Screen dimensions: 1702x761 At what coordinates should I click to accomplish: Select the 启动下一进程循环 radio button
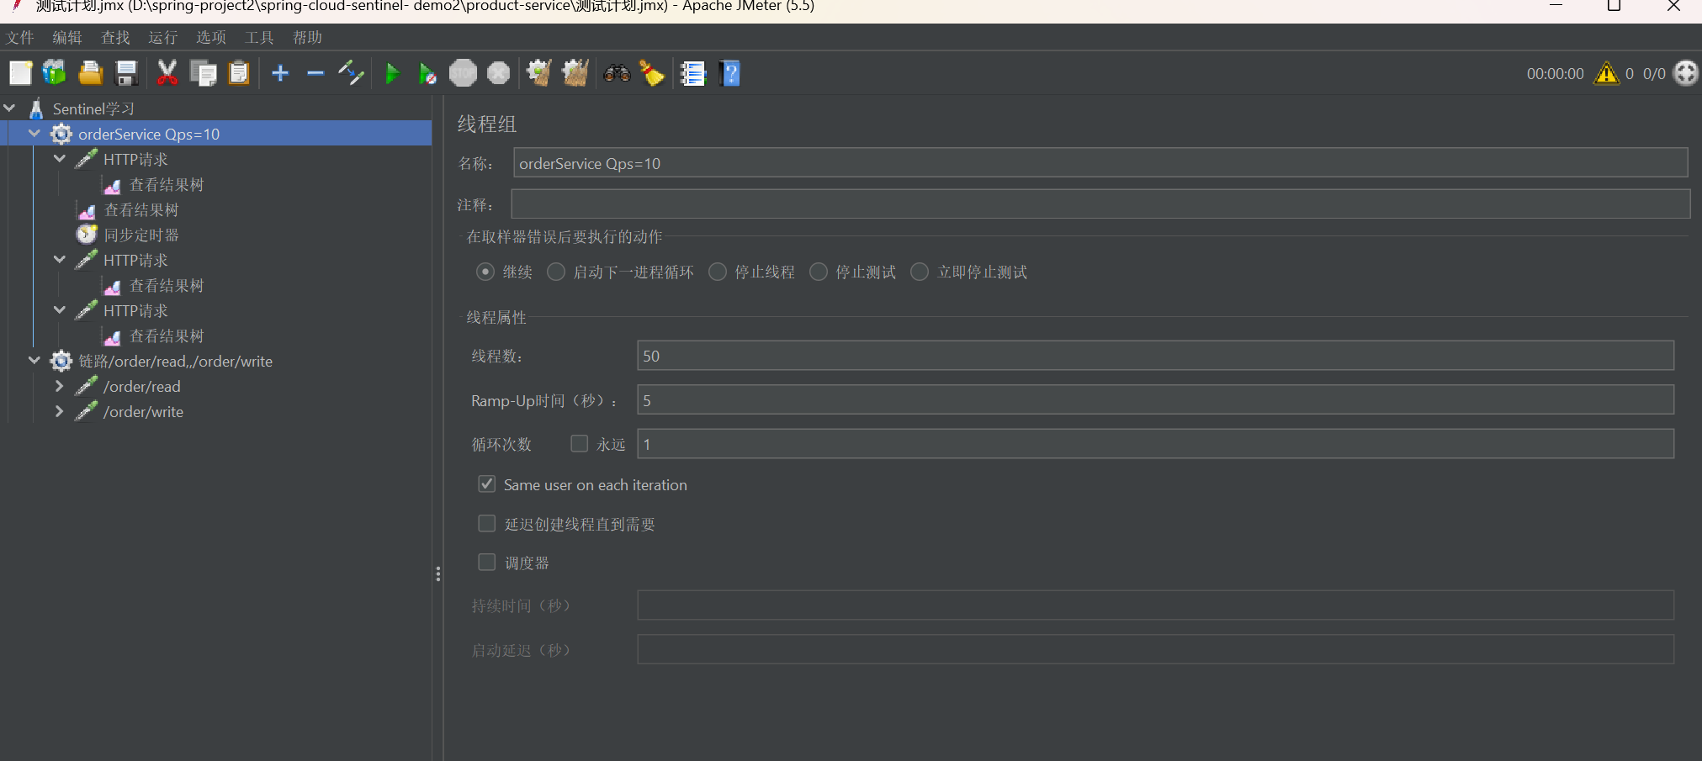(556, 272)
